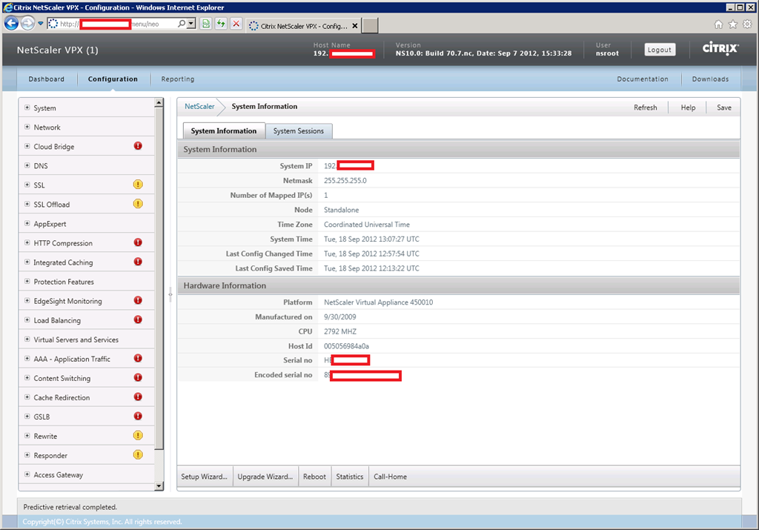
Task: Expand the Load Balancing node
Action: click(27, 320)
